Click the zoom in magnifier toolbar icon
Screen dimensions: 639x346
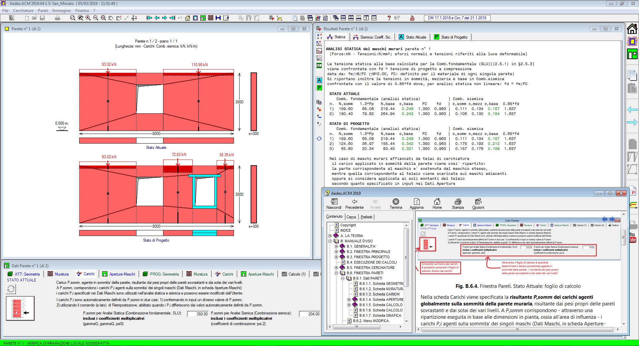click(x=88, y=18)
